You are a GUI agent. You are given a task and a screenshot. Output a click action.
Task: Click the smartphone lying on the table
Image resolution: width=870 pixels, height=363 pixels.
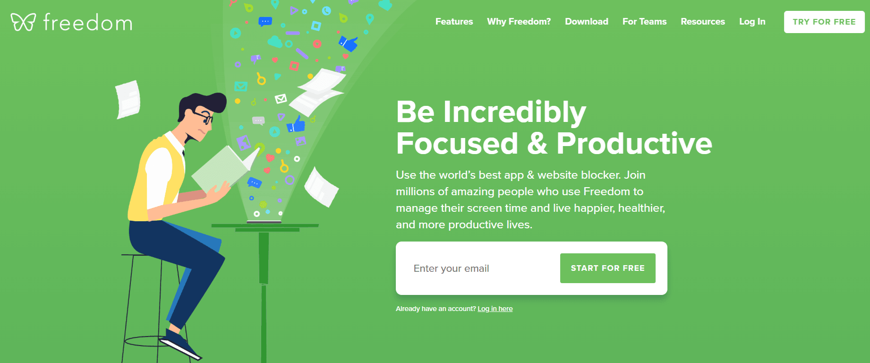point(264,221)
